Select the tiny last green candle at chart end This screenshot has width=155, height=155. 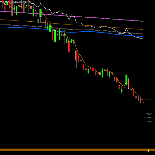(143, 102)
